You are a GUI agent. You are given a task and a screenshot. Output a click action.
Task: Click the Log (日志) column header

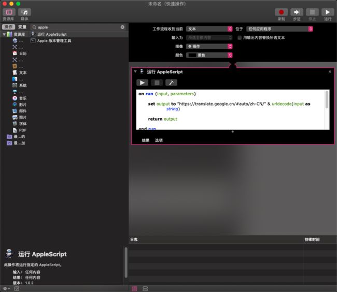coord(216,240)
